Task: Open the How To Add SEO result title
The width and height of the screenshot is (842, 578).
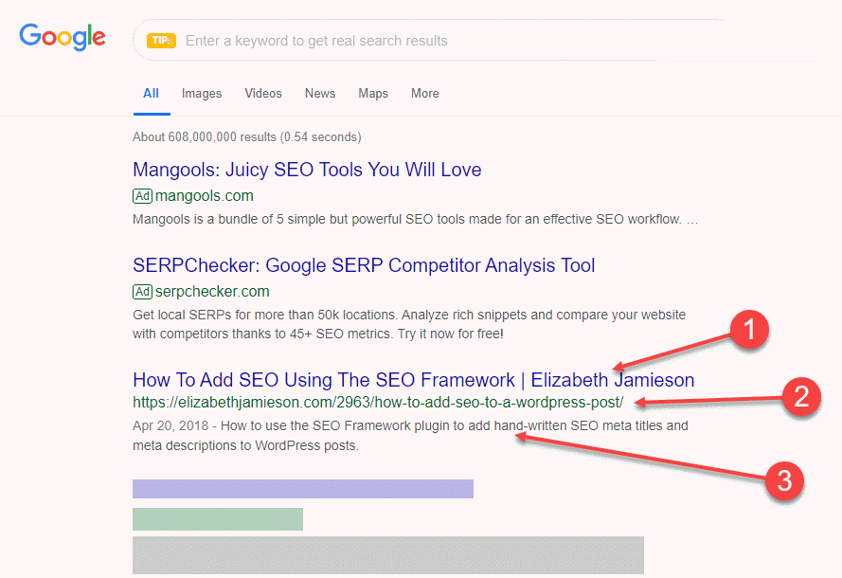Action: (413, 380)
